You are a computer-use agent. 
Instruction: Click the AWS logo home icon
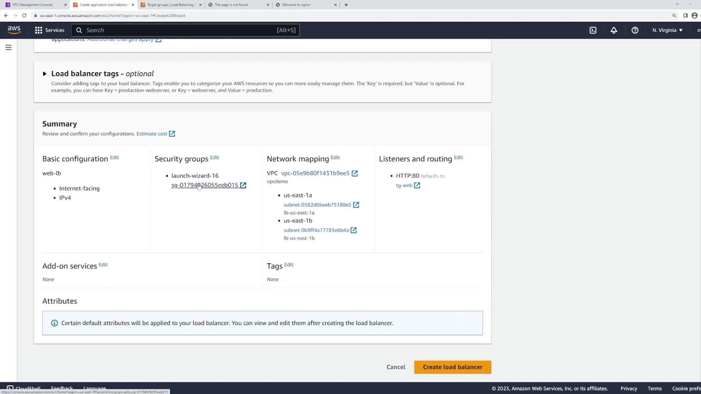(14, 30)
